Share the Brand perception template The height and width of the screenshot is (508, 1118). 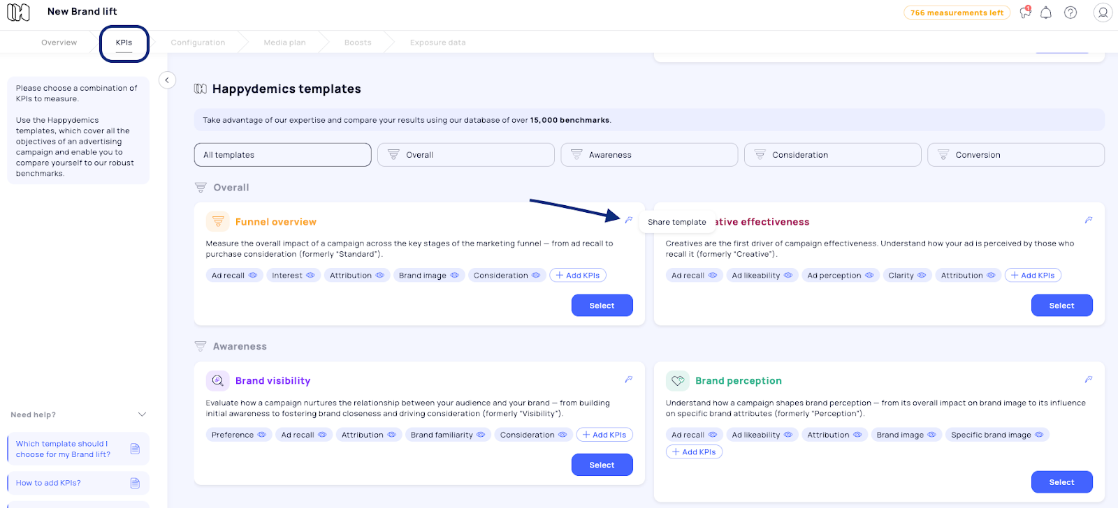(1089, 380)
